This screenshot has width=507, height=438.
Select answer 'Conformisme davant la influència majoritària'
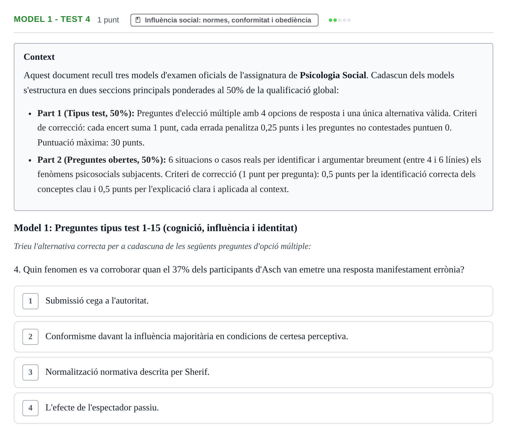pos(253,337)
